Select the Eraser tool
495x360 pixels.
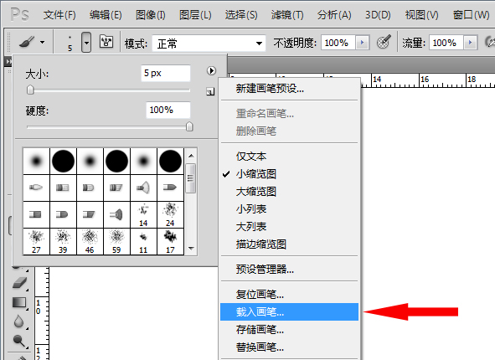pos(19,283)
